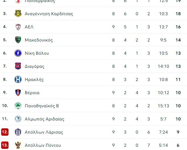Image resolution: width=187 pixels, height=150 pixels.
Task: Open the Μακεδονικός team page
Action: pyautogui.click(x=39, y=40)
